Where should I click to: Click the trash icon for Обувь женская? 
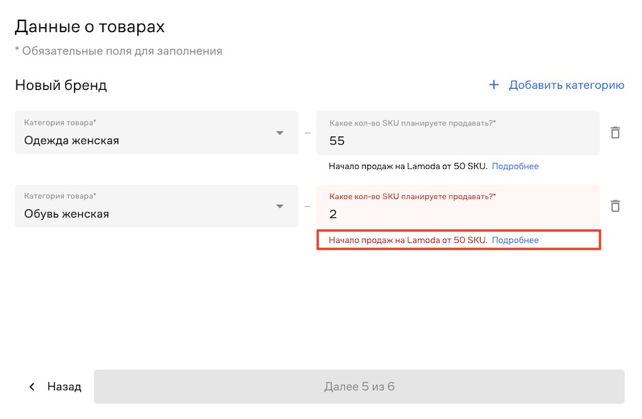point(615,206)
